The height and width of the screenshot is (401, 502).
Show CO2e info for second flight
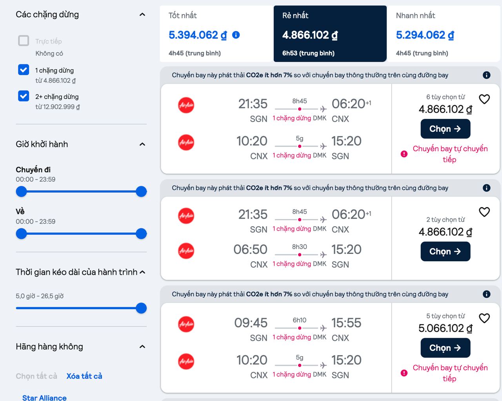[x=486, y=188]
